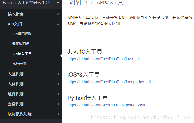Screen dimensions: 194x123
Task: Select the 联网授权功能 menu label
Action: point(20,114)
